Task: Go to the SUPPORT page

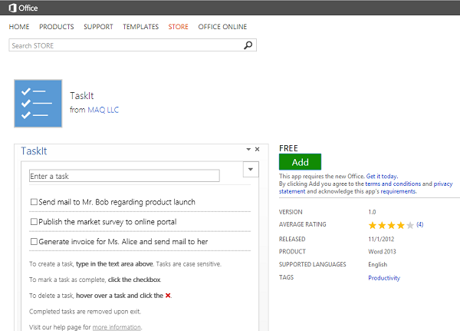Action: (x=98, y=27)
